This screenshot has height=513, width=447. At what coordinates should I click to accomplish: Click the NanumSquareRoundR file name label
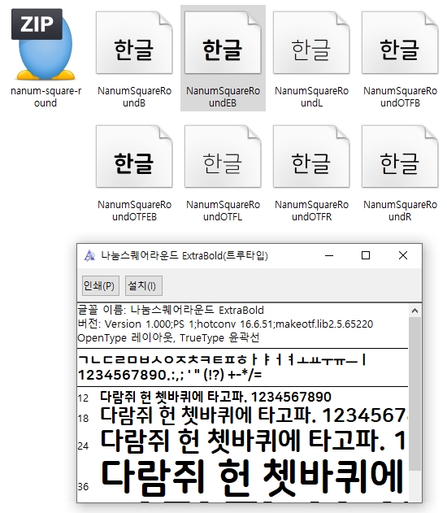400,211
